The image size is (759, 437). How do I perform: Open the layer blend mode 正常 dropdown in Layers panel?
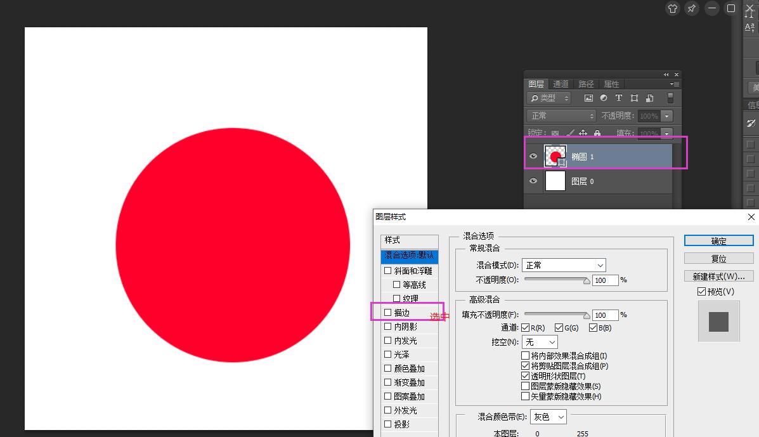562,115
